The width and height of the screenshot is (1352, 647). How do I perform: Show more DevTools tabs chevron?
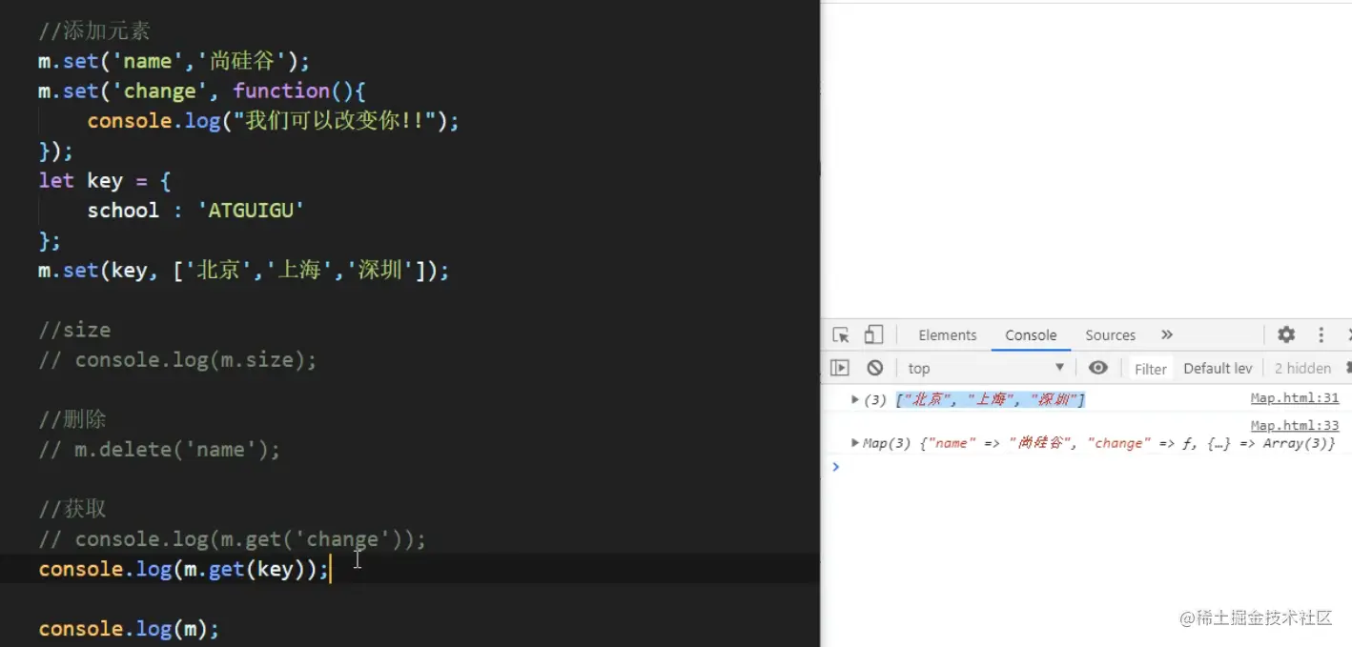(x=1167, y=334)
